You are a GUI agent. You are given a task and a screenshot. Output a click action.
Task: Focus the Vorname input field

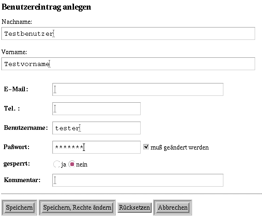pyautogui.click(x=128, y=64)
